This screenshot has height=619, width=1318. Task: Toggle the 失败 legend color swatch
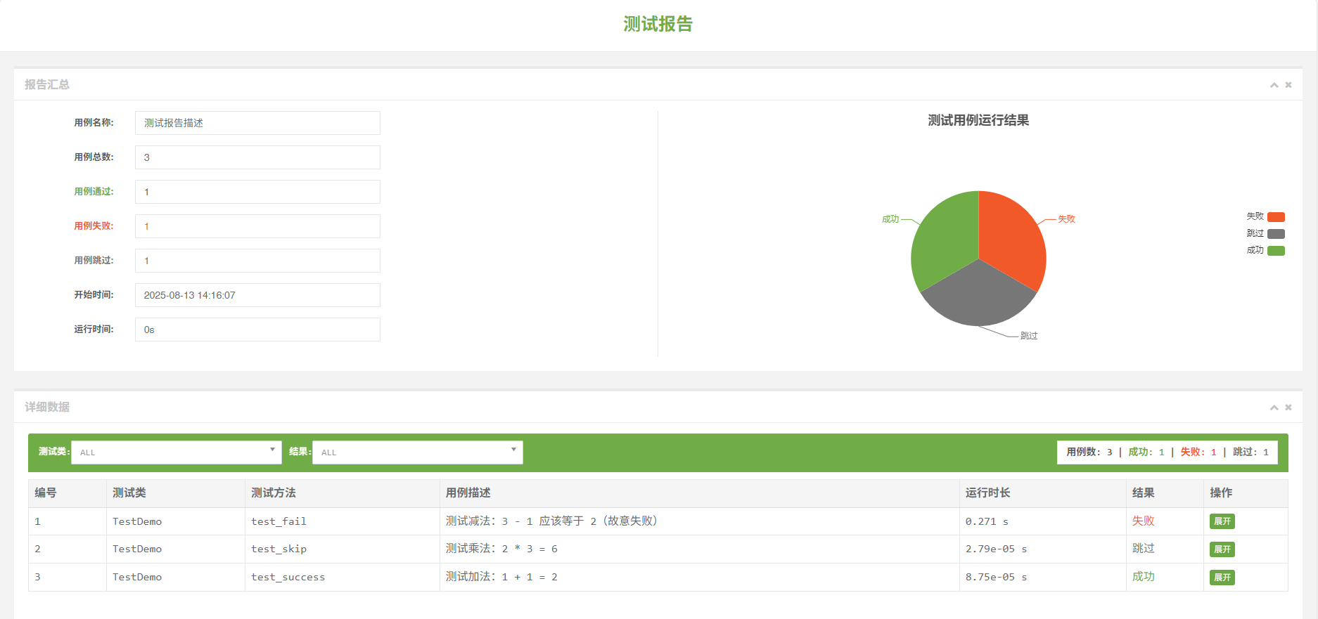(x=1276, y=217)
